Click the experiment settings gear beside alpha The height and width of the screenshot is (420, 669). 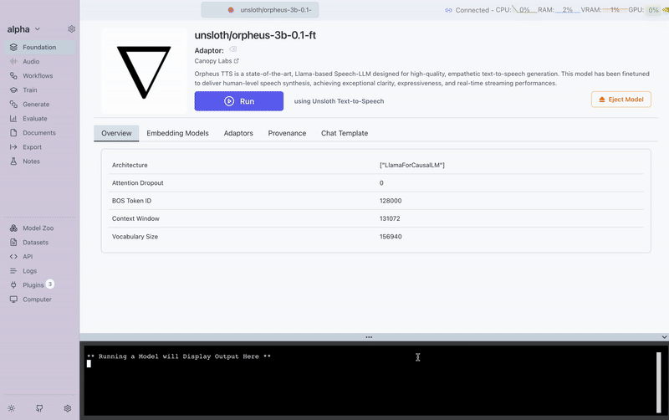click(x=72, y=29)
